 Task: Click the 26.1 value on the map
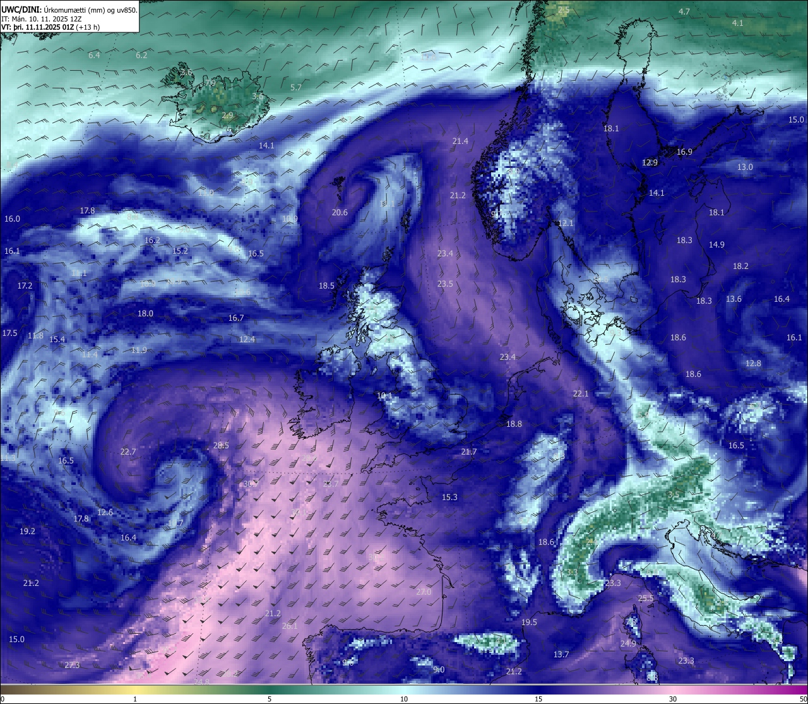(x=290, y=626)
